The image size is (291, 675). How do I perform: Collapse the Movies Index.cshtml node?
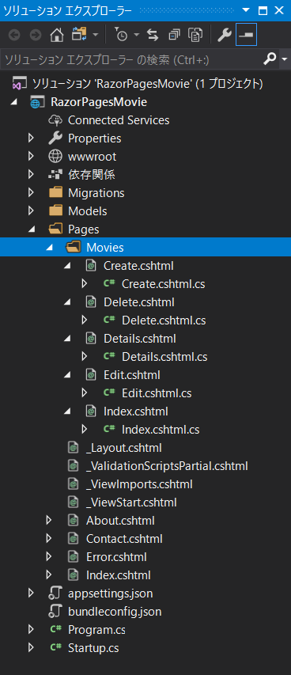(x=67, y=411)
